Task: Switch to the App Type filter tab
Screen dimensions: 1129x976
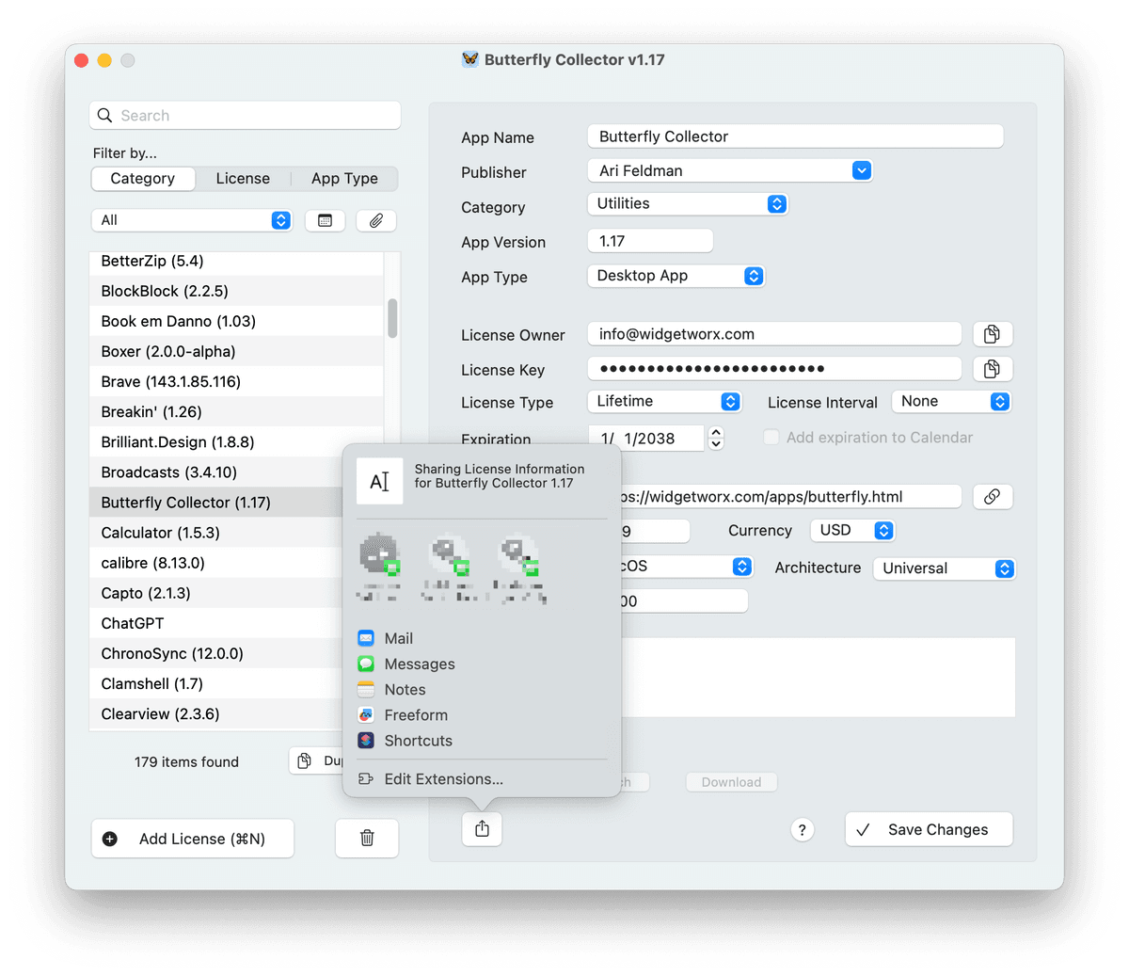Action: (344, 179)
